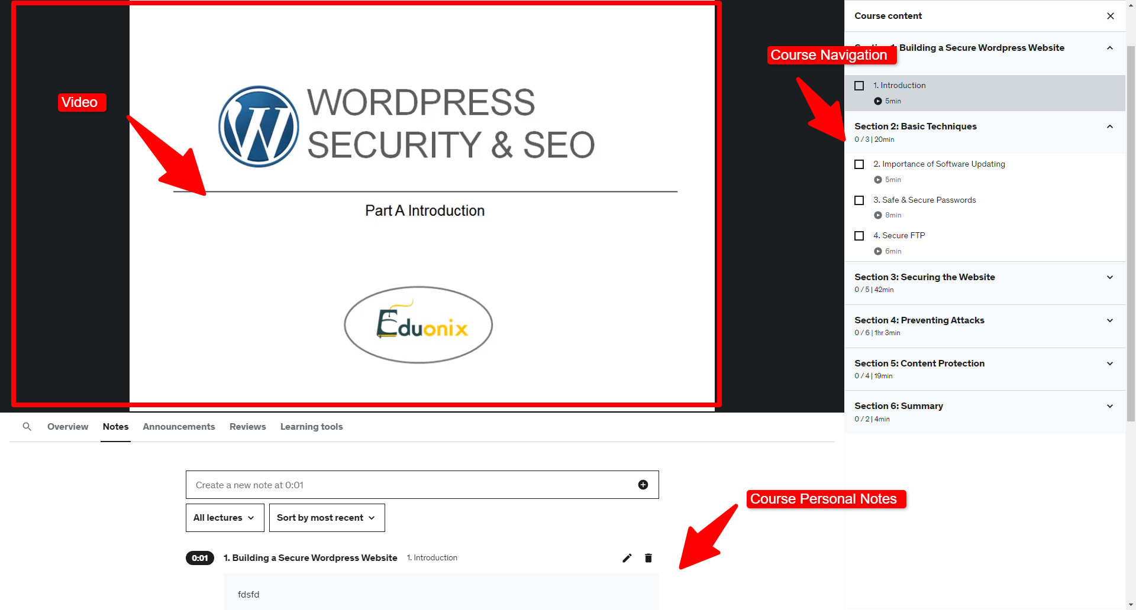Image resolution: width=1136 pixels, height=610 pixels.
Task: Open lecture 4. Secure FTP
Action: pos(899,236)
